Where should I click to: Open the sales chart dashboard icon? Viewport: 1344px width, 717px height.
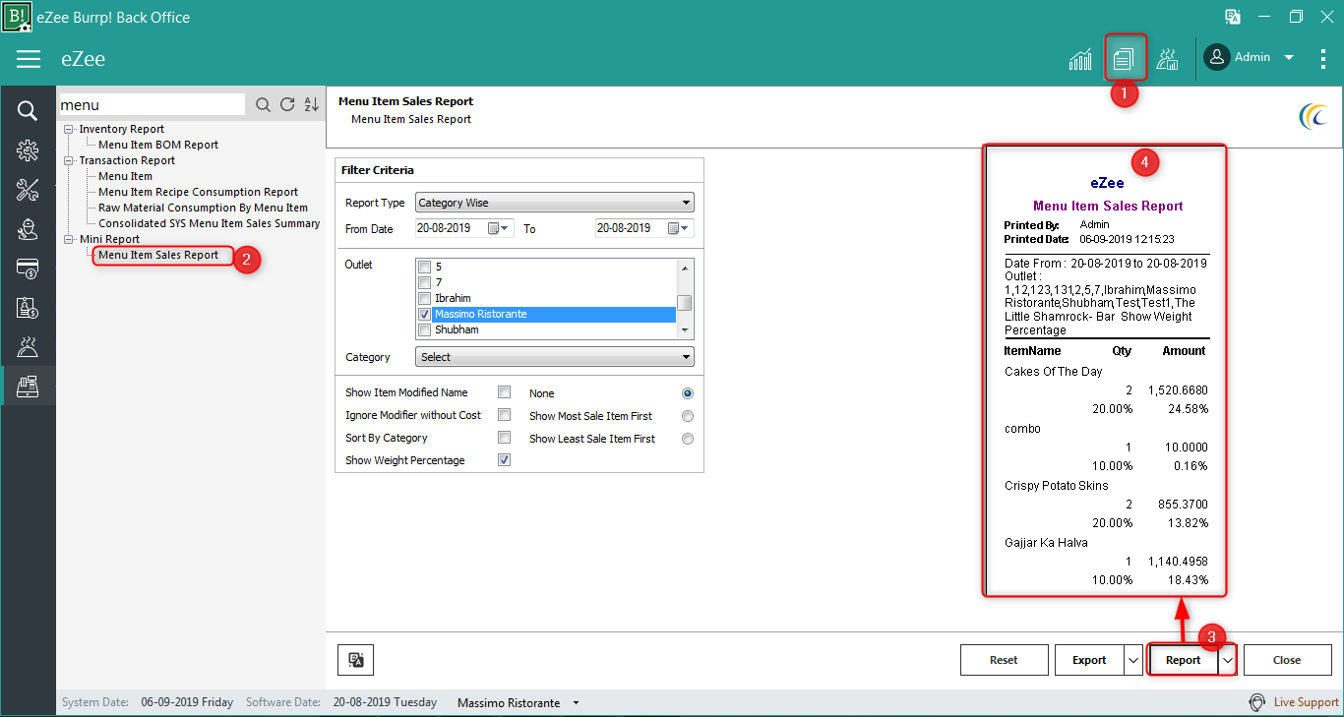click(x=1080, y=59)
